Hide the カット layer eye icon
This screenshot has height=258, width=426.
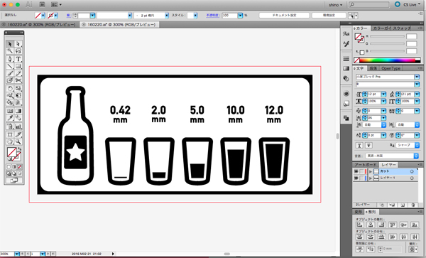[356, 171]
